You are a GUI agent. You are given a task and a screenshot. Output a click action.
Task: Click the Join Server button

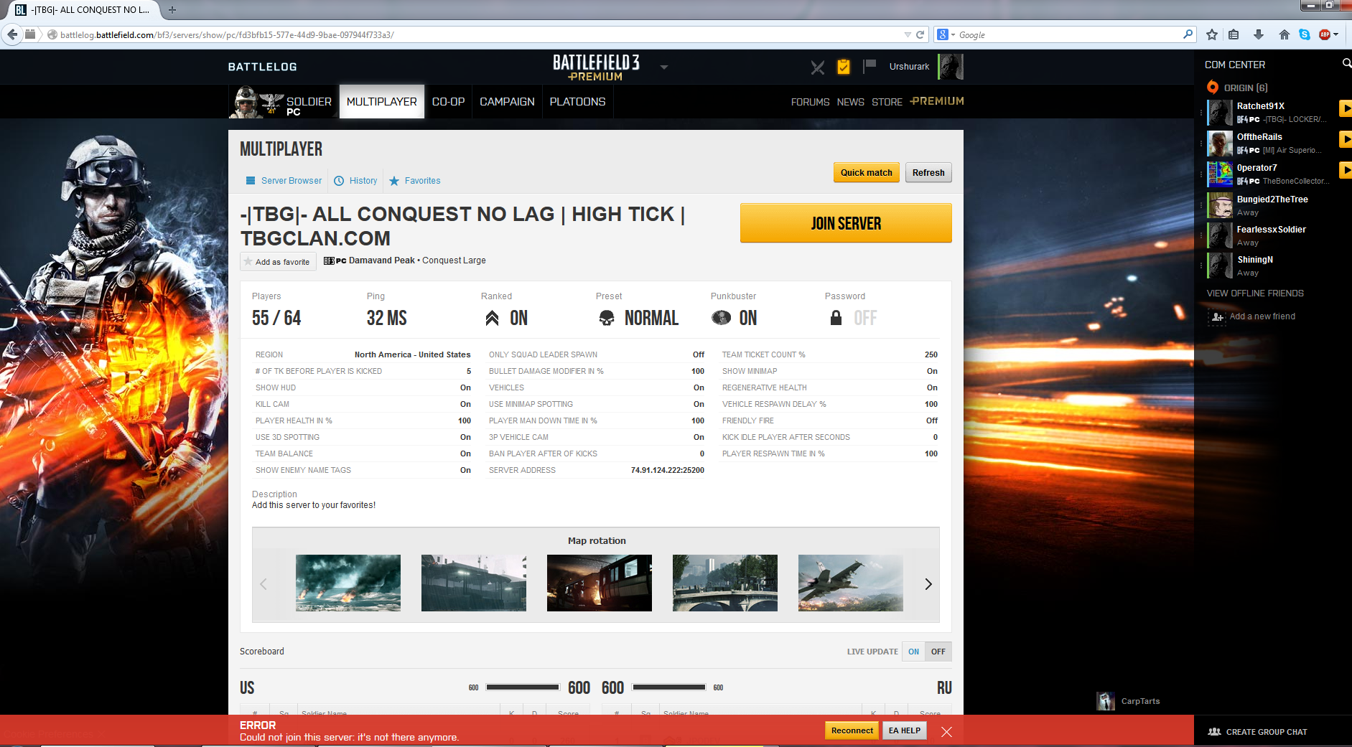point(846,223)
